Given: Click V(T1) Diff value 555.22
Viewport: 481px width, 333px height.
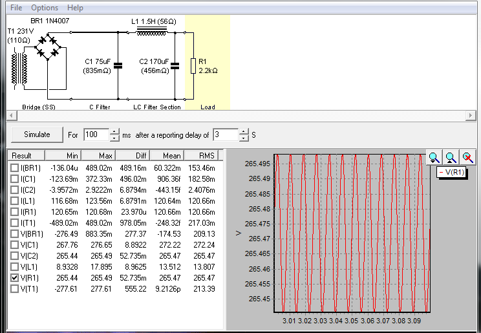Looking at the screenshot, I should click(x=136, y=289).
